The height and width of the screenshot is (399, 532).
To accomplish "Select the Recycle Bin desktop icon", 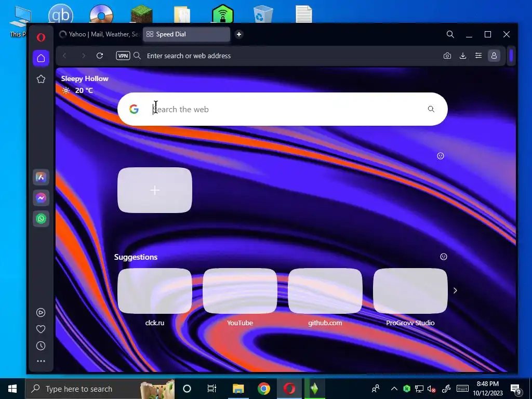I will click(x=263, y=14).
